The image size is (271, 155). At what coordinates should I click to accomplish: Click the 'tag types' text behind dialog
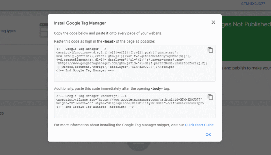point(8,31)
